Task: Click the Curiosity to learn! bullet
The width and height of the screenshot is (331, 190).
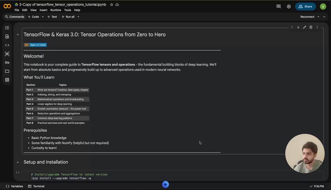Action: pyautogui.click(x=44, y=148)
